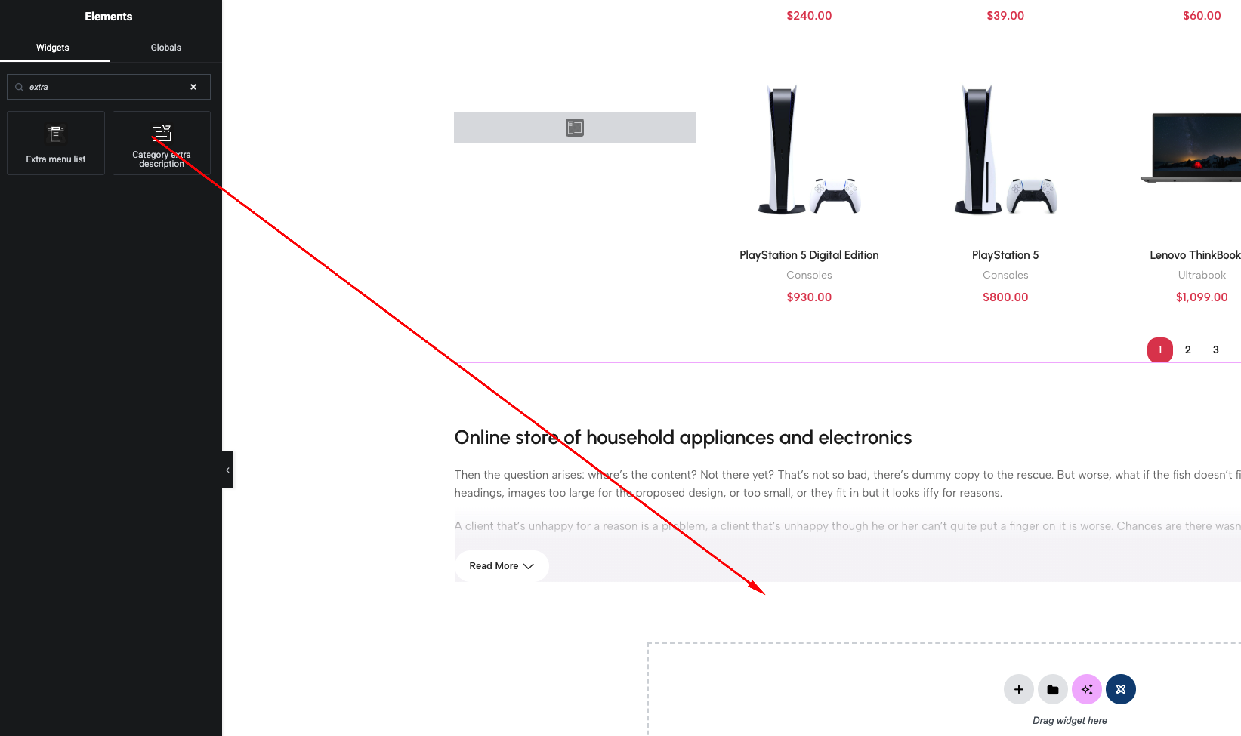This screenshot has width=1241, height=736.
Task: Collapse the Elements side panel
Action: [x=227, y=470]
